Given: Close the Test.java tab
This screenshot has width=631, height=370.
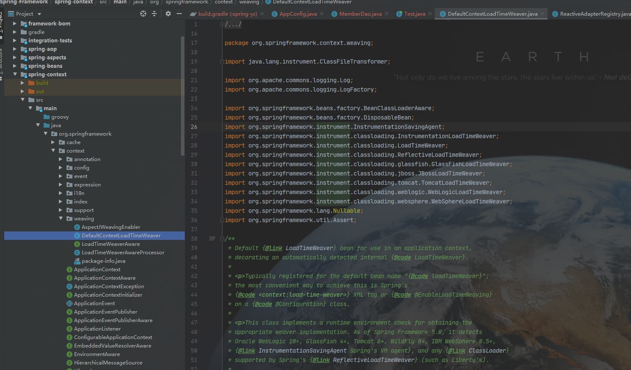Looking at the screenshot, I should (430, 14).
